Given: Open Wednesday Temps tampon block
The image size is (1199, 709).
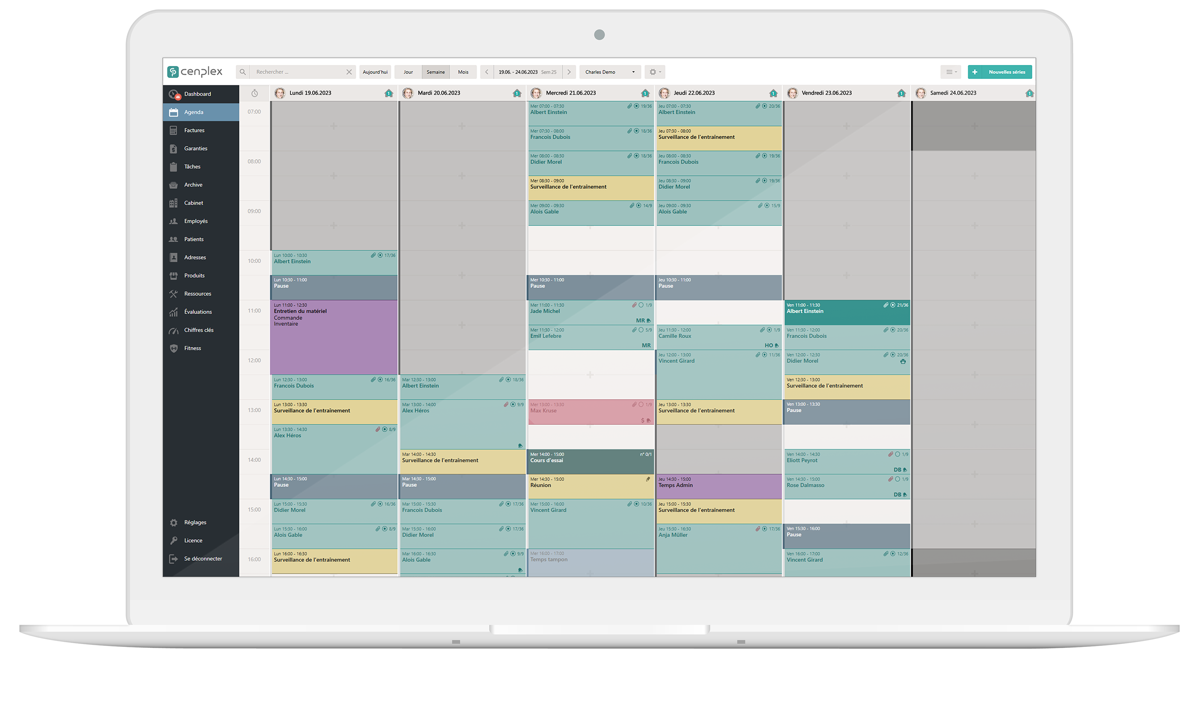Looking at the screenshot, I should click(591, 563).
